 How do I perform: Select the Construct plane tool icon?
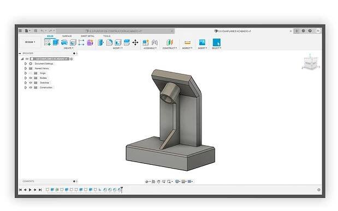click(170, 42)
